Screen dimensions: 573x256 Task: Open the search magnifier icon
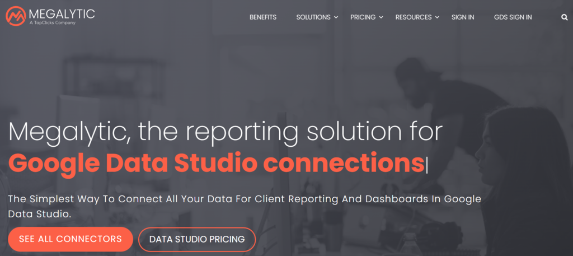click(x=564, y=17)
